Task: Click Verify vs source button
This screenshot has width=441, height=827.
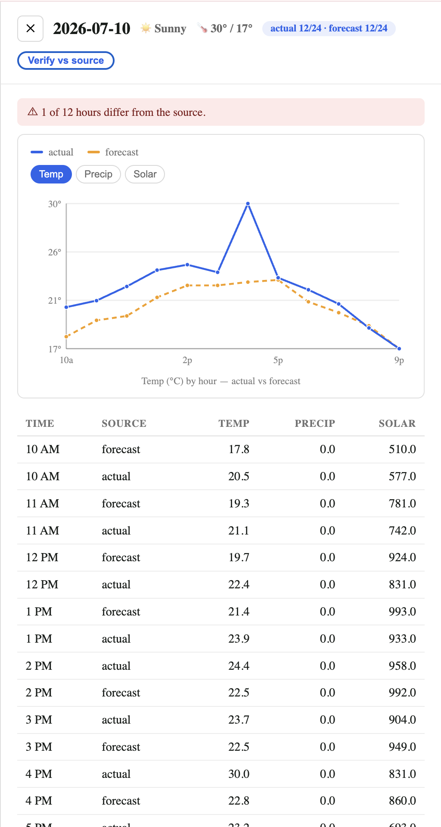Action: pos(66,60)
